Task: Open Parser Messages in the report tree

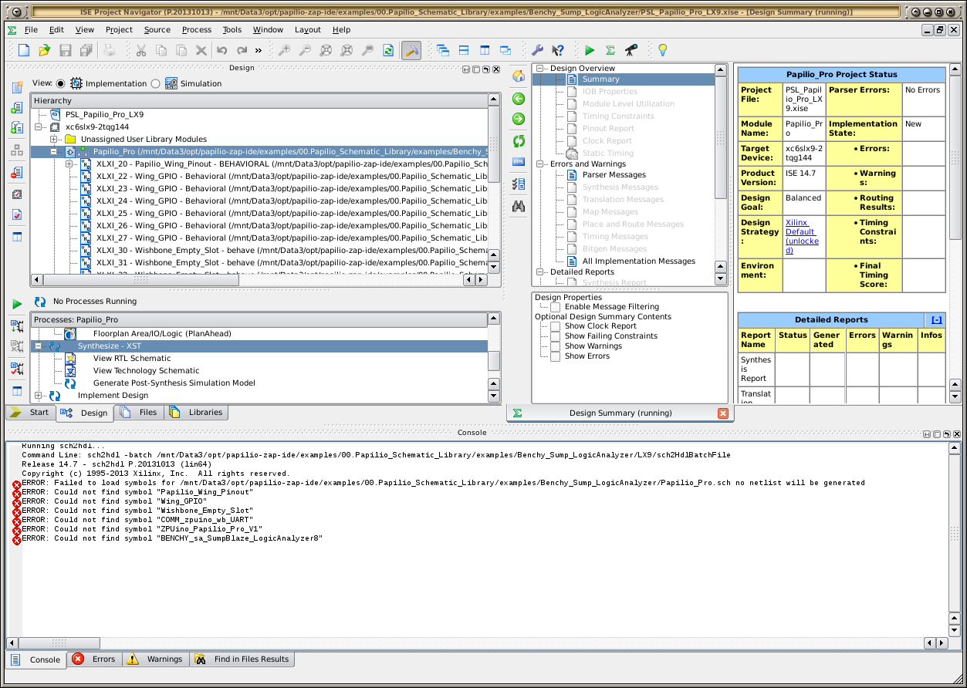Action: pyautogui.click(x=614, y=174)
